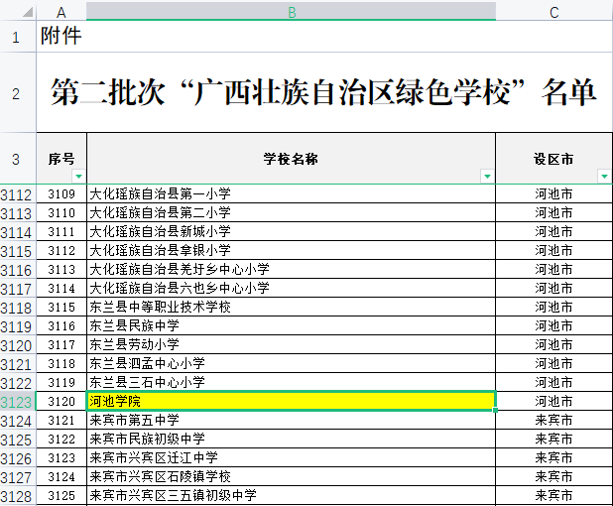Select row header 3123
This screenshot has height=506, width=613.
(17, 402)
